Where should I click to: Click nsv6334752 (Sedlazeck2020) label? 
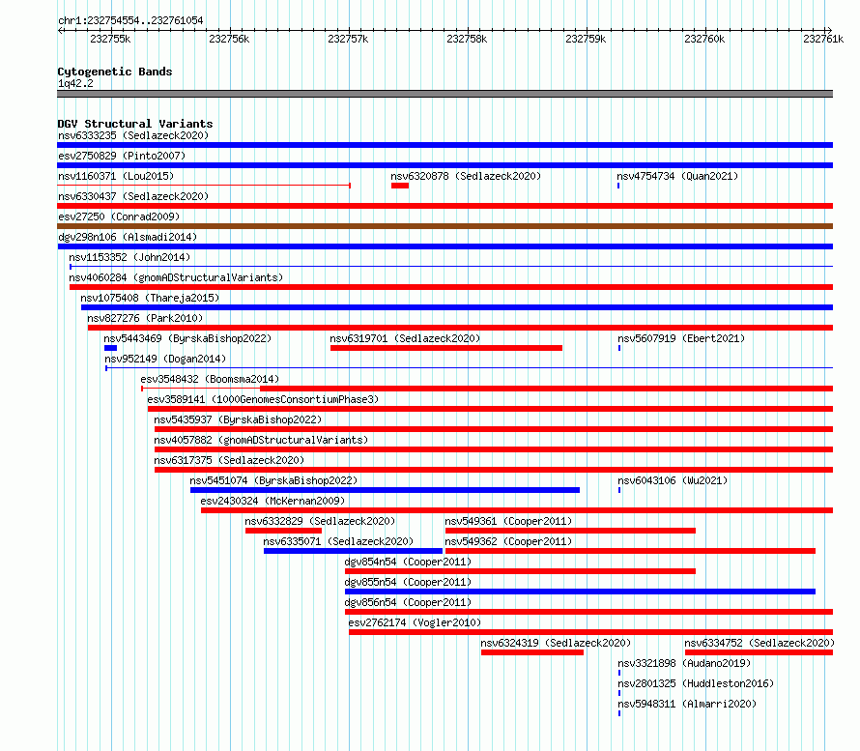[x=760, y=643]
